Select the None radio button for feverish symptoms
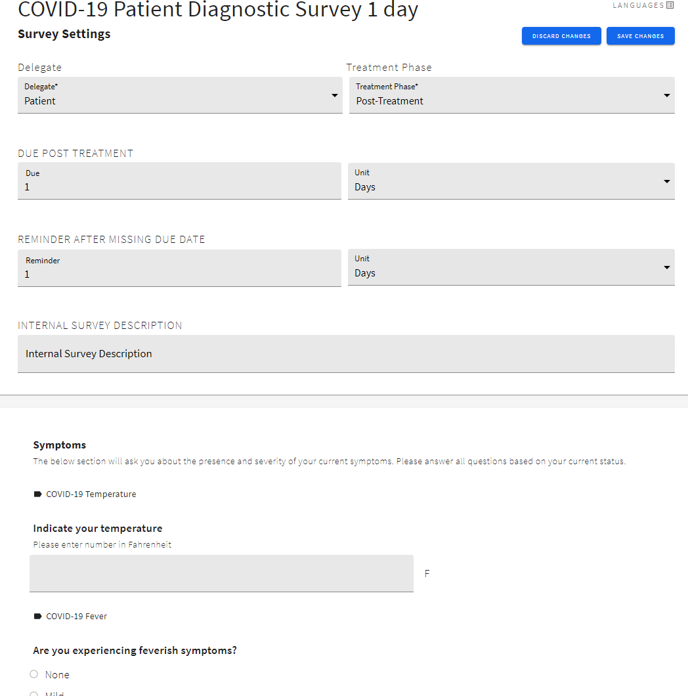Viewport: 688px width, 696px height. [x=34, y=674]
